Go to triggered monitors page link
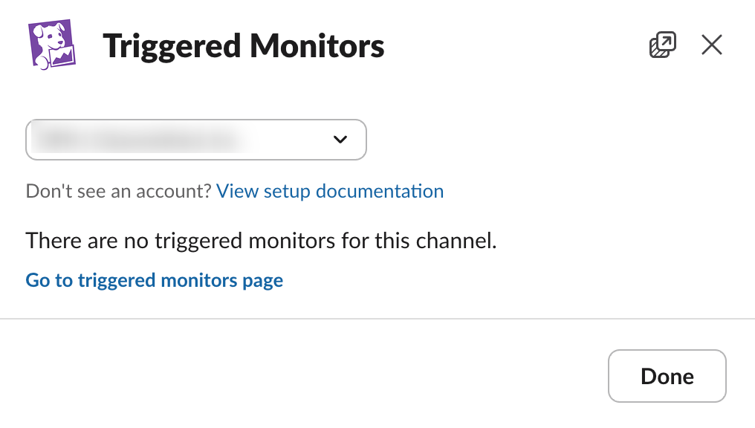 pyautogui.click(x=154, y=280)
